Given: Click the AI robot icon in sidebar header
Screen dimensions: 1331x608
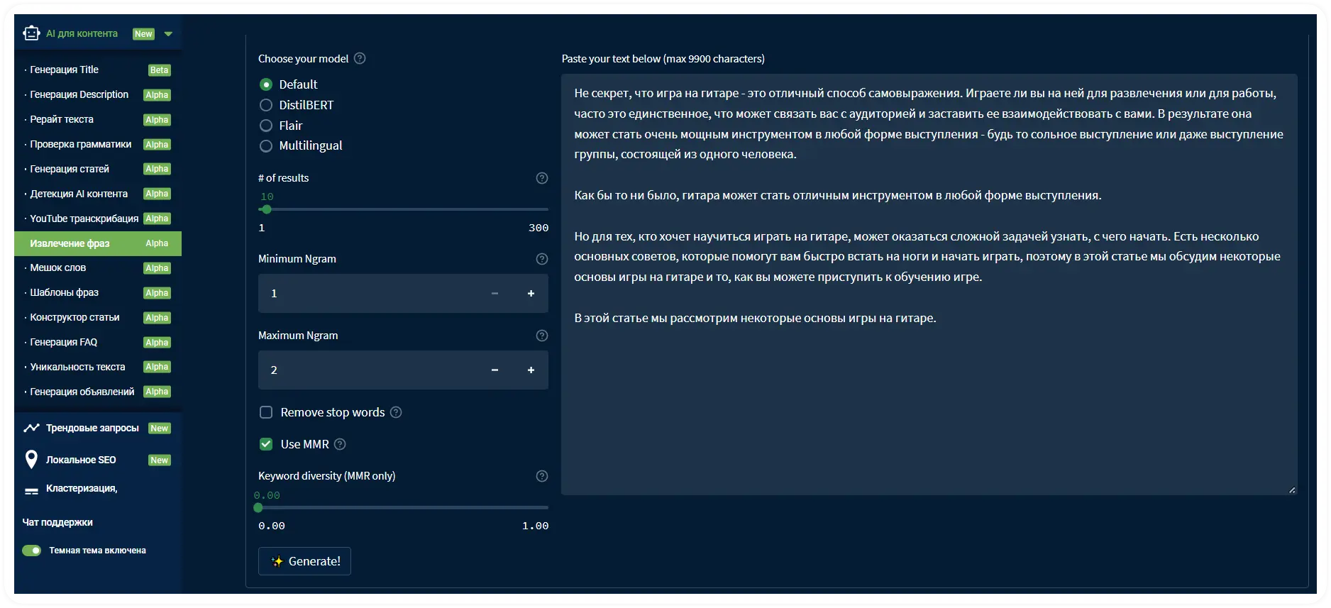Looking at the screenshot, I should pos(31,33).
